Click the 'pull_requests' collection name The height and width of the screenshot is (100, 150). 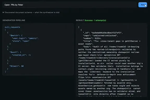click(x=12, y=27)
